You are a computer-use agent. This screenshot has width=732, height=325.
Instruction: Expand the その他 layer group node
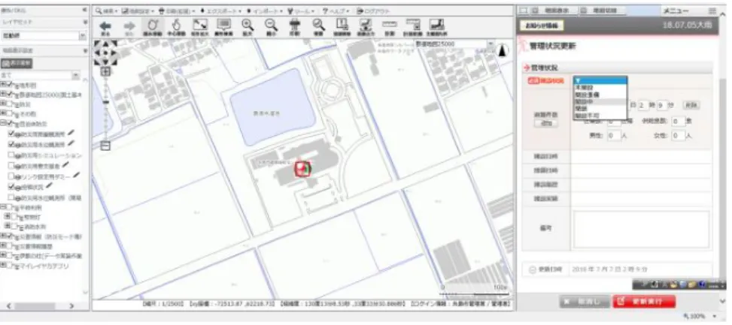click(x=3, y=113)
